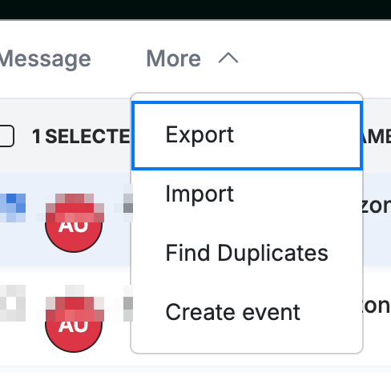Screen dimensions: 391x384
Task: Click the dark title bar at the top
Action: pyautogui.click(x=195, y=10)
